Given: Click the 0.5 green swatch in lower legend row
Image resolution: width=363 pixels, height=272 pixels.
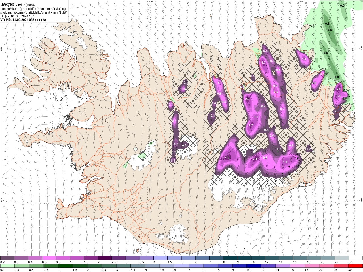Looking at the screenshot, I should pos(36,266).
